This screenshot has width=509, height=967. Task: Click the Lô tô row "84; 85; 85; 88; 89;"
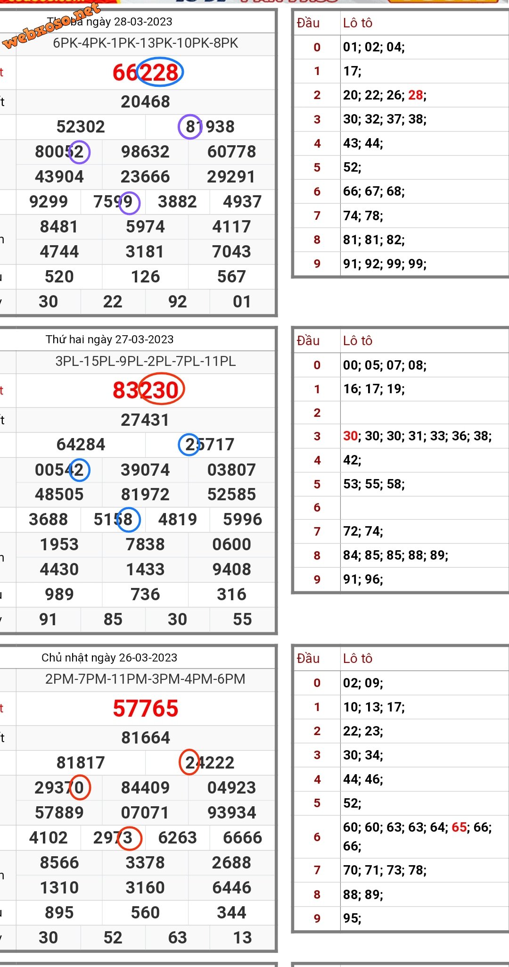(395, 555)
